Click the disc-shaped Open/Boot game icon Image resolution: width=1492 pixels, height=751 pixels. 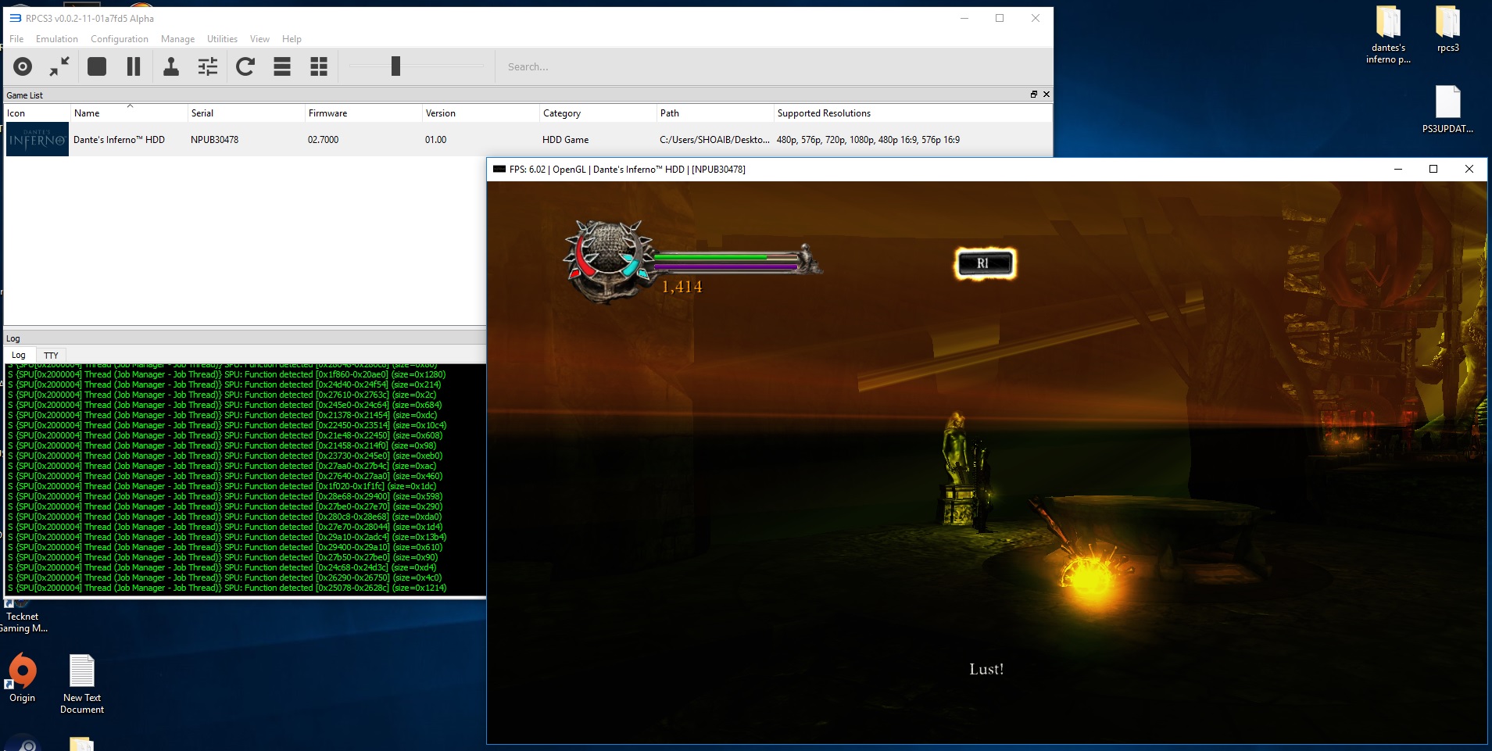[23, 67]
